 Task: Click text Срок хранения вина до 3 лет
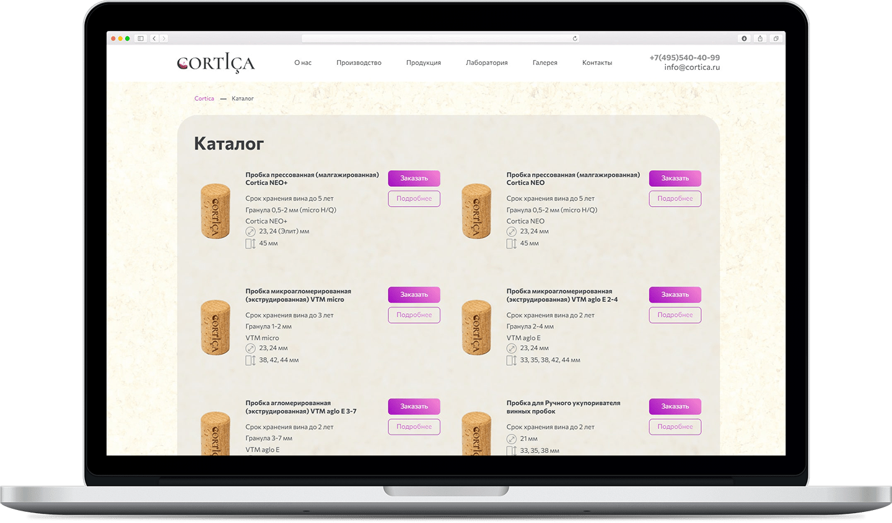pos(289,316)
